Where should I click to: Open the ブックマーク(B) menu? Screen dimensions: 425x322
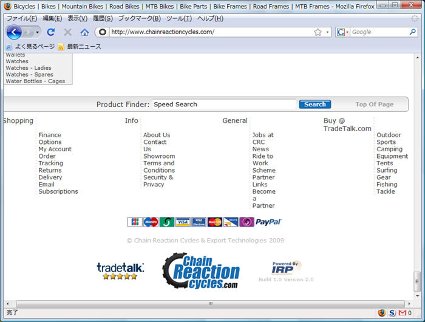point(139,18)
